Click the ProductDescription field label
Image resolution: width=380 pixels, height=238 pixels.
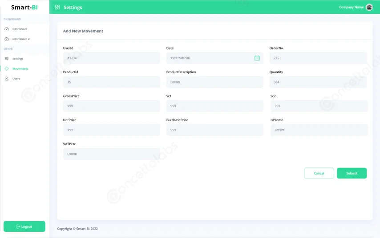point(181,72)
